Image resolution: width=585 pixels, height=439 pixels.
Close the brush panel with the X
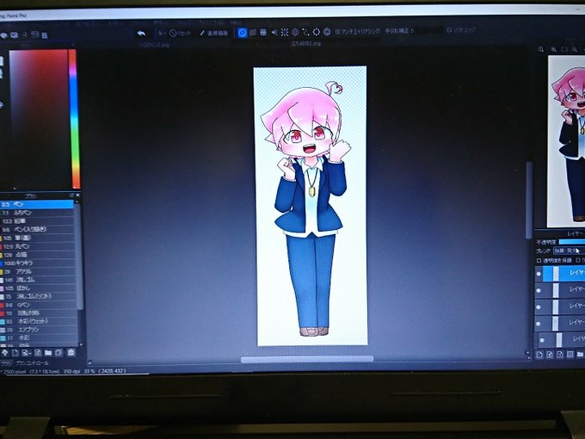[x=77, y=195]
